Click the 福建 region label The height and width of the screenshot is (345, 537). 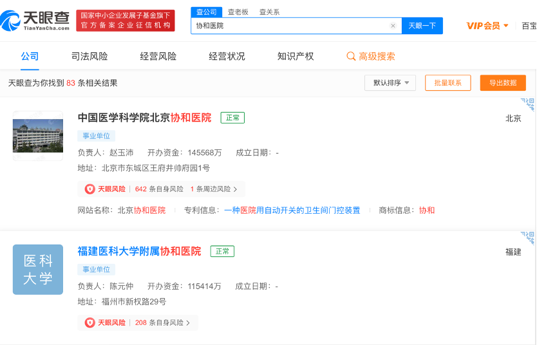point(513,252)
